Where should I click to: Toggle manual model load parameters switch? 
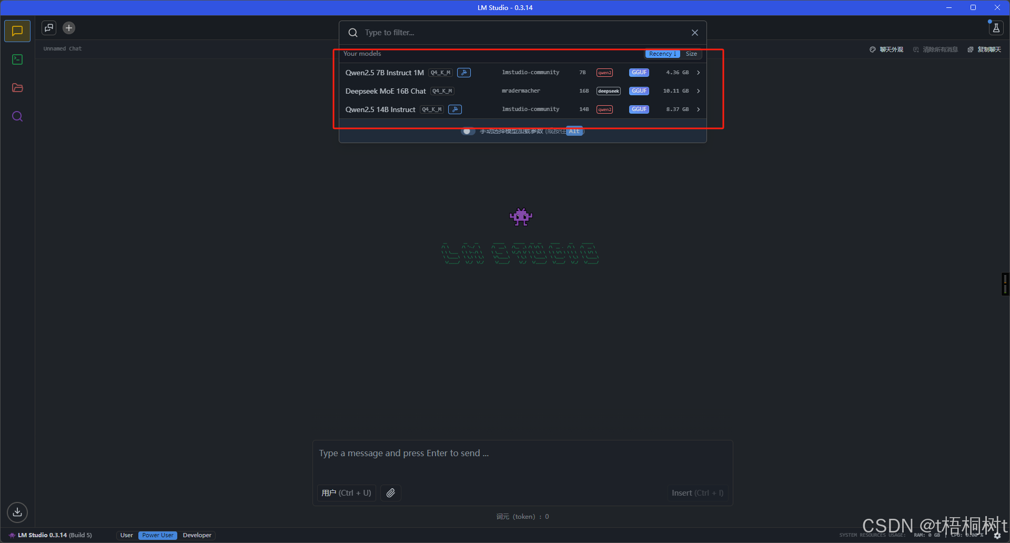468,131
